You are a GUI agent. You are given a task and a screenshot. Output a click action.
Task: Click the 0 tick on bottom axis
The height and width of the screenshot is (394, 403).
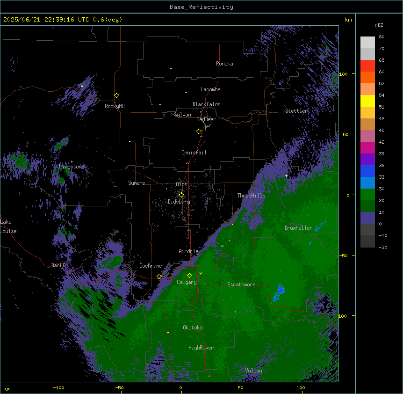pyautogui.click(x=180, y=387)
